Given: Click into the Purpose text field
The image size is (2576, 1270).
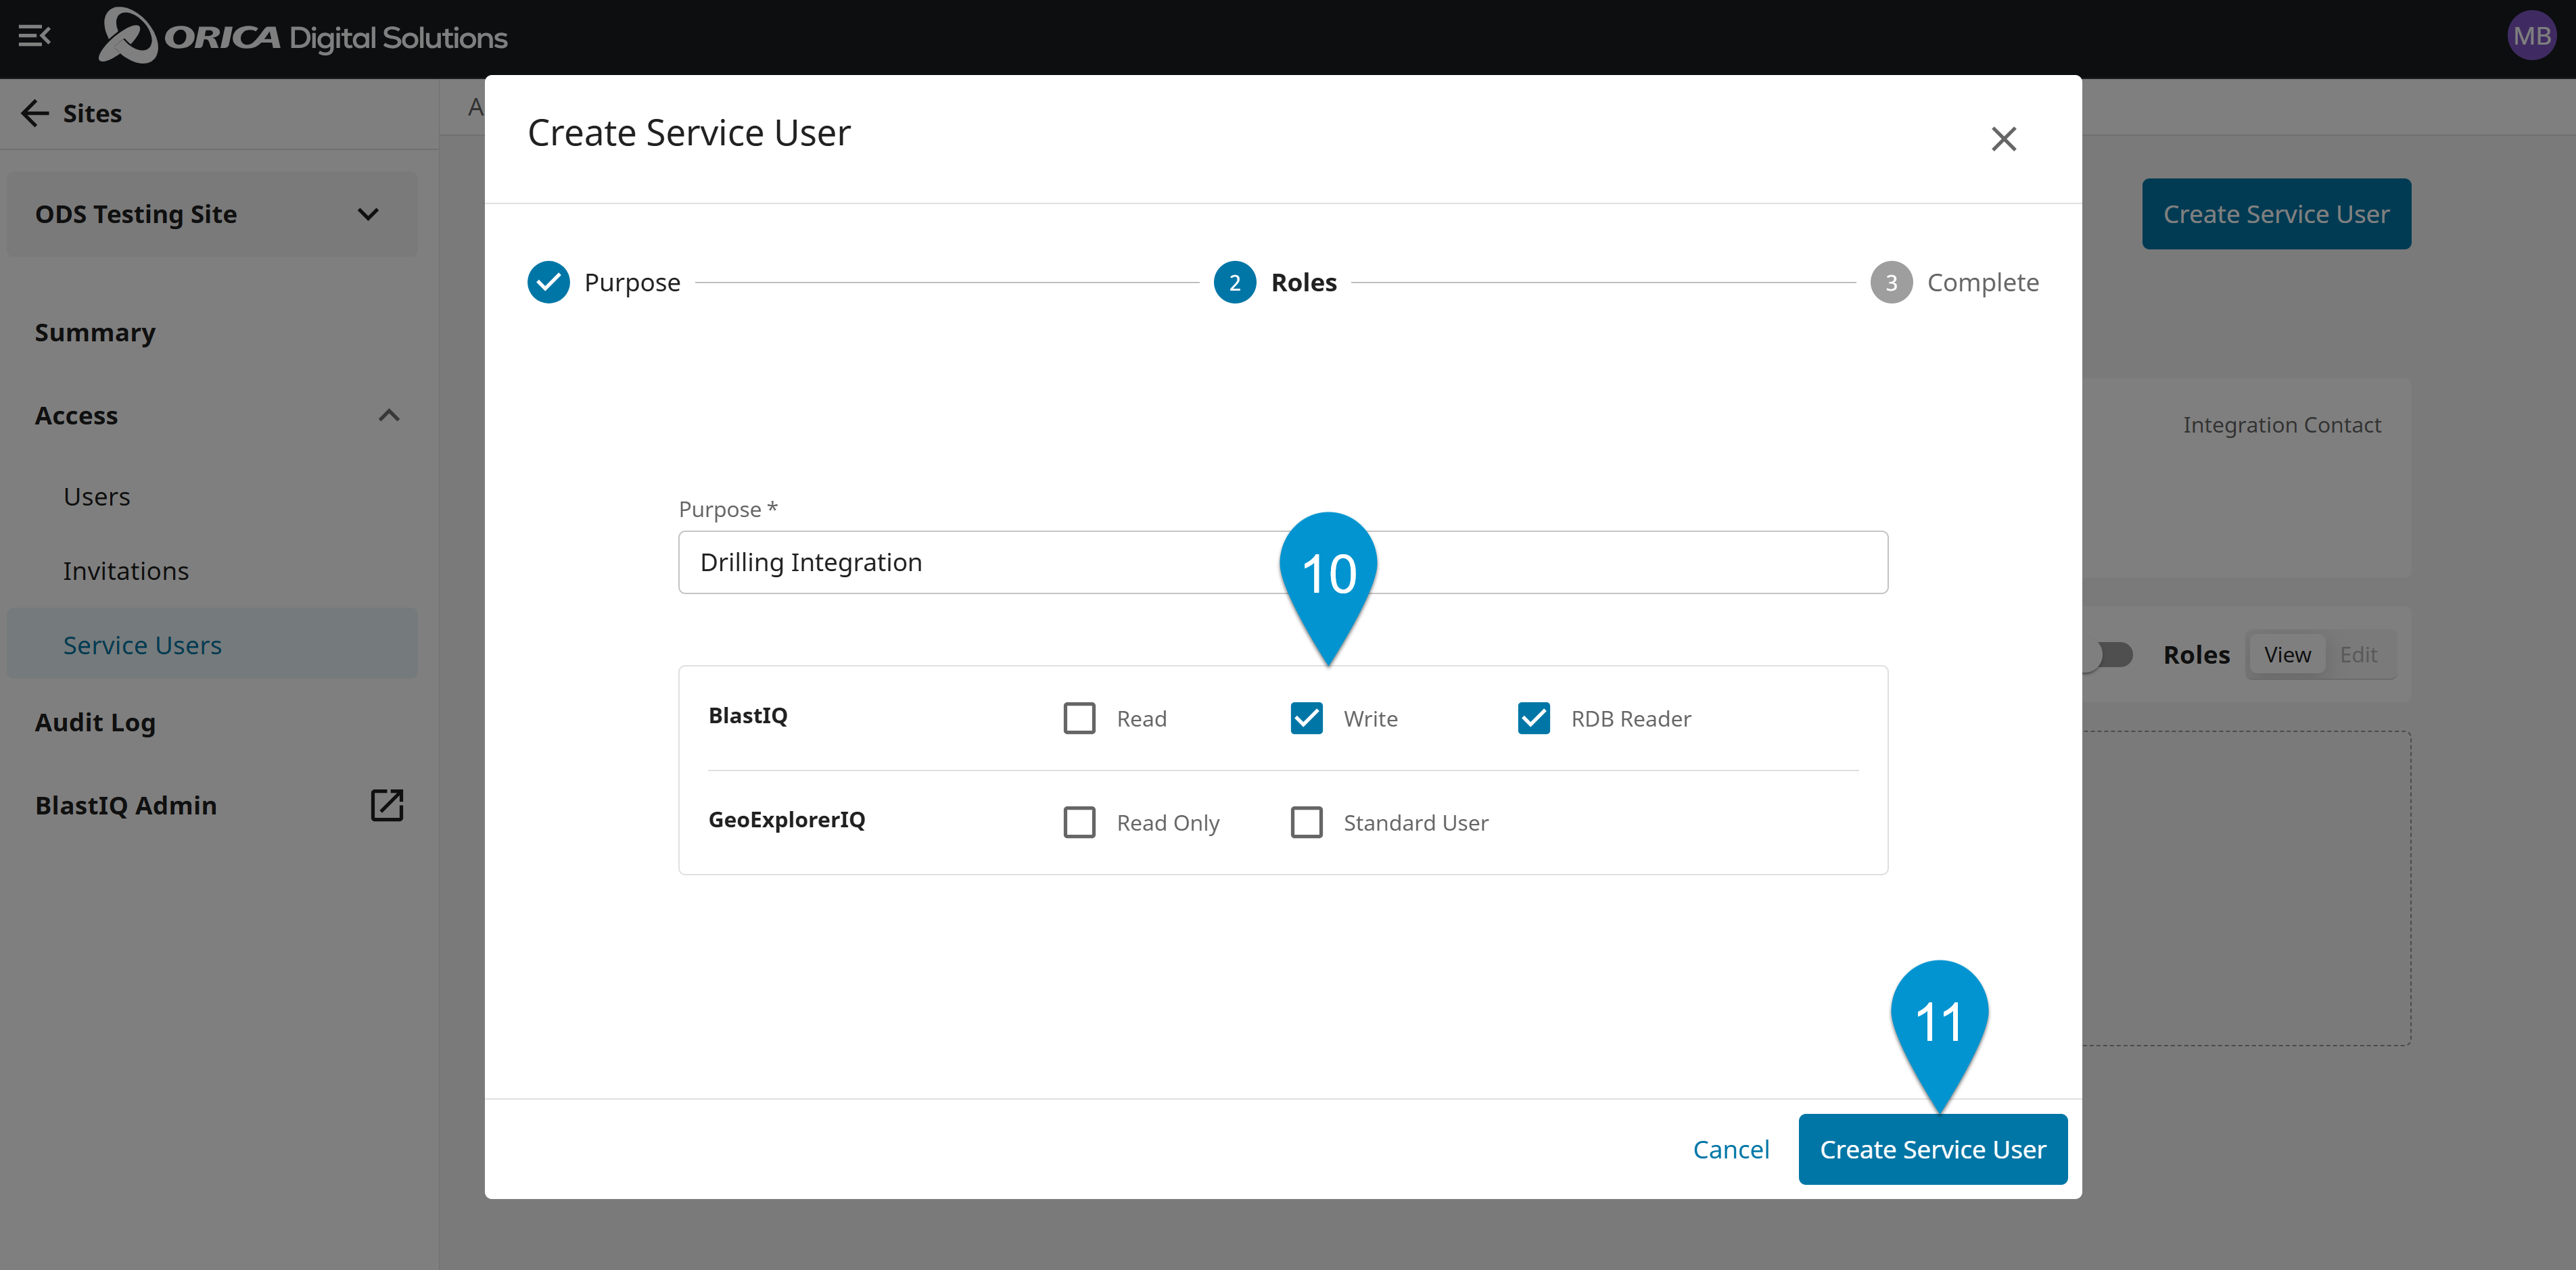Looking at the screenshot, I should [x=1283, y=562].
